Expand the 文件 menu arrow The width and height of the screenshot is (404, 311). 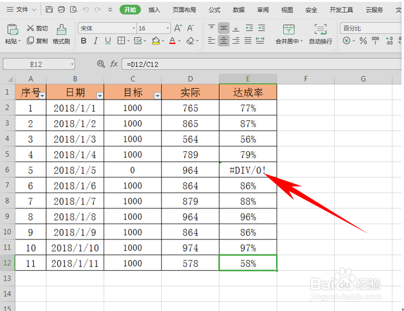click(34, 10)
